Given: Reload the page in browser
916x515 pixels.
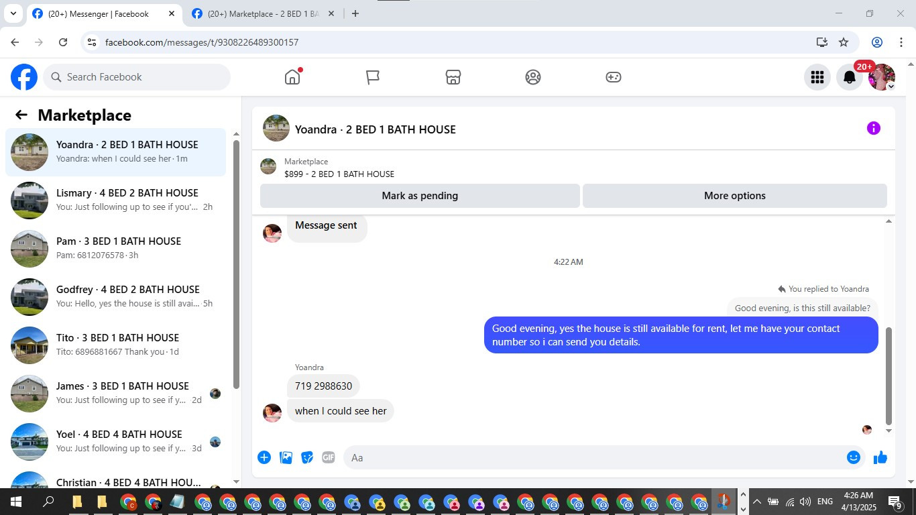Looking at the screenshot, I should click(63, 42).
